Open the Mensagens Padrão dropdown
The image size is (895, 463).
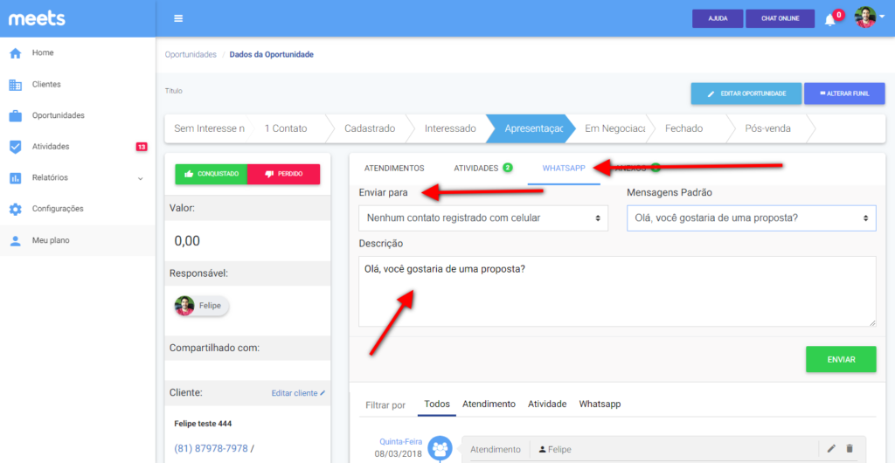[751, 218]
